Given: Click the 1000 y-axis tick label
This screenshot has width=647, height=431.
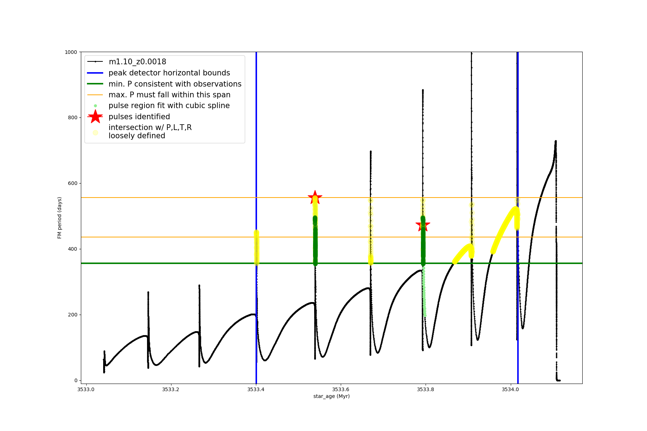Looking at the screenshot, I should 71,52.
